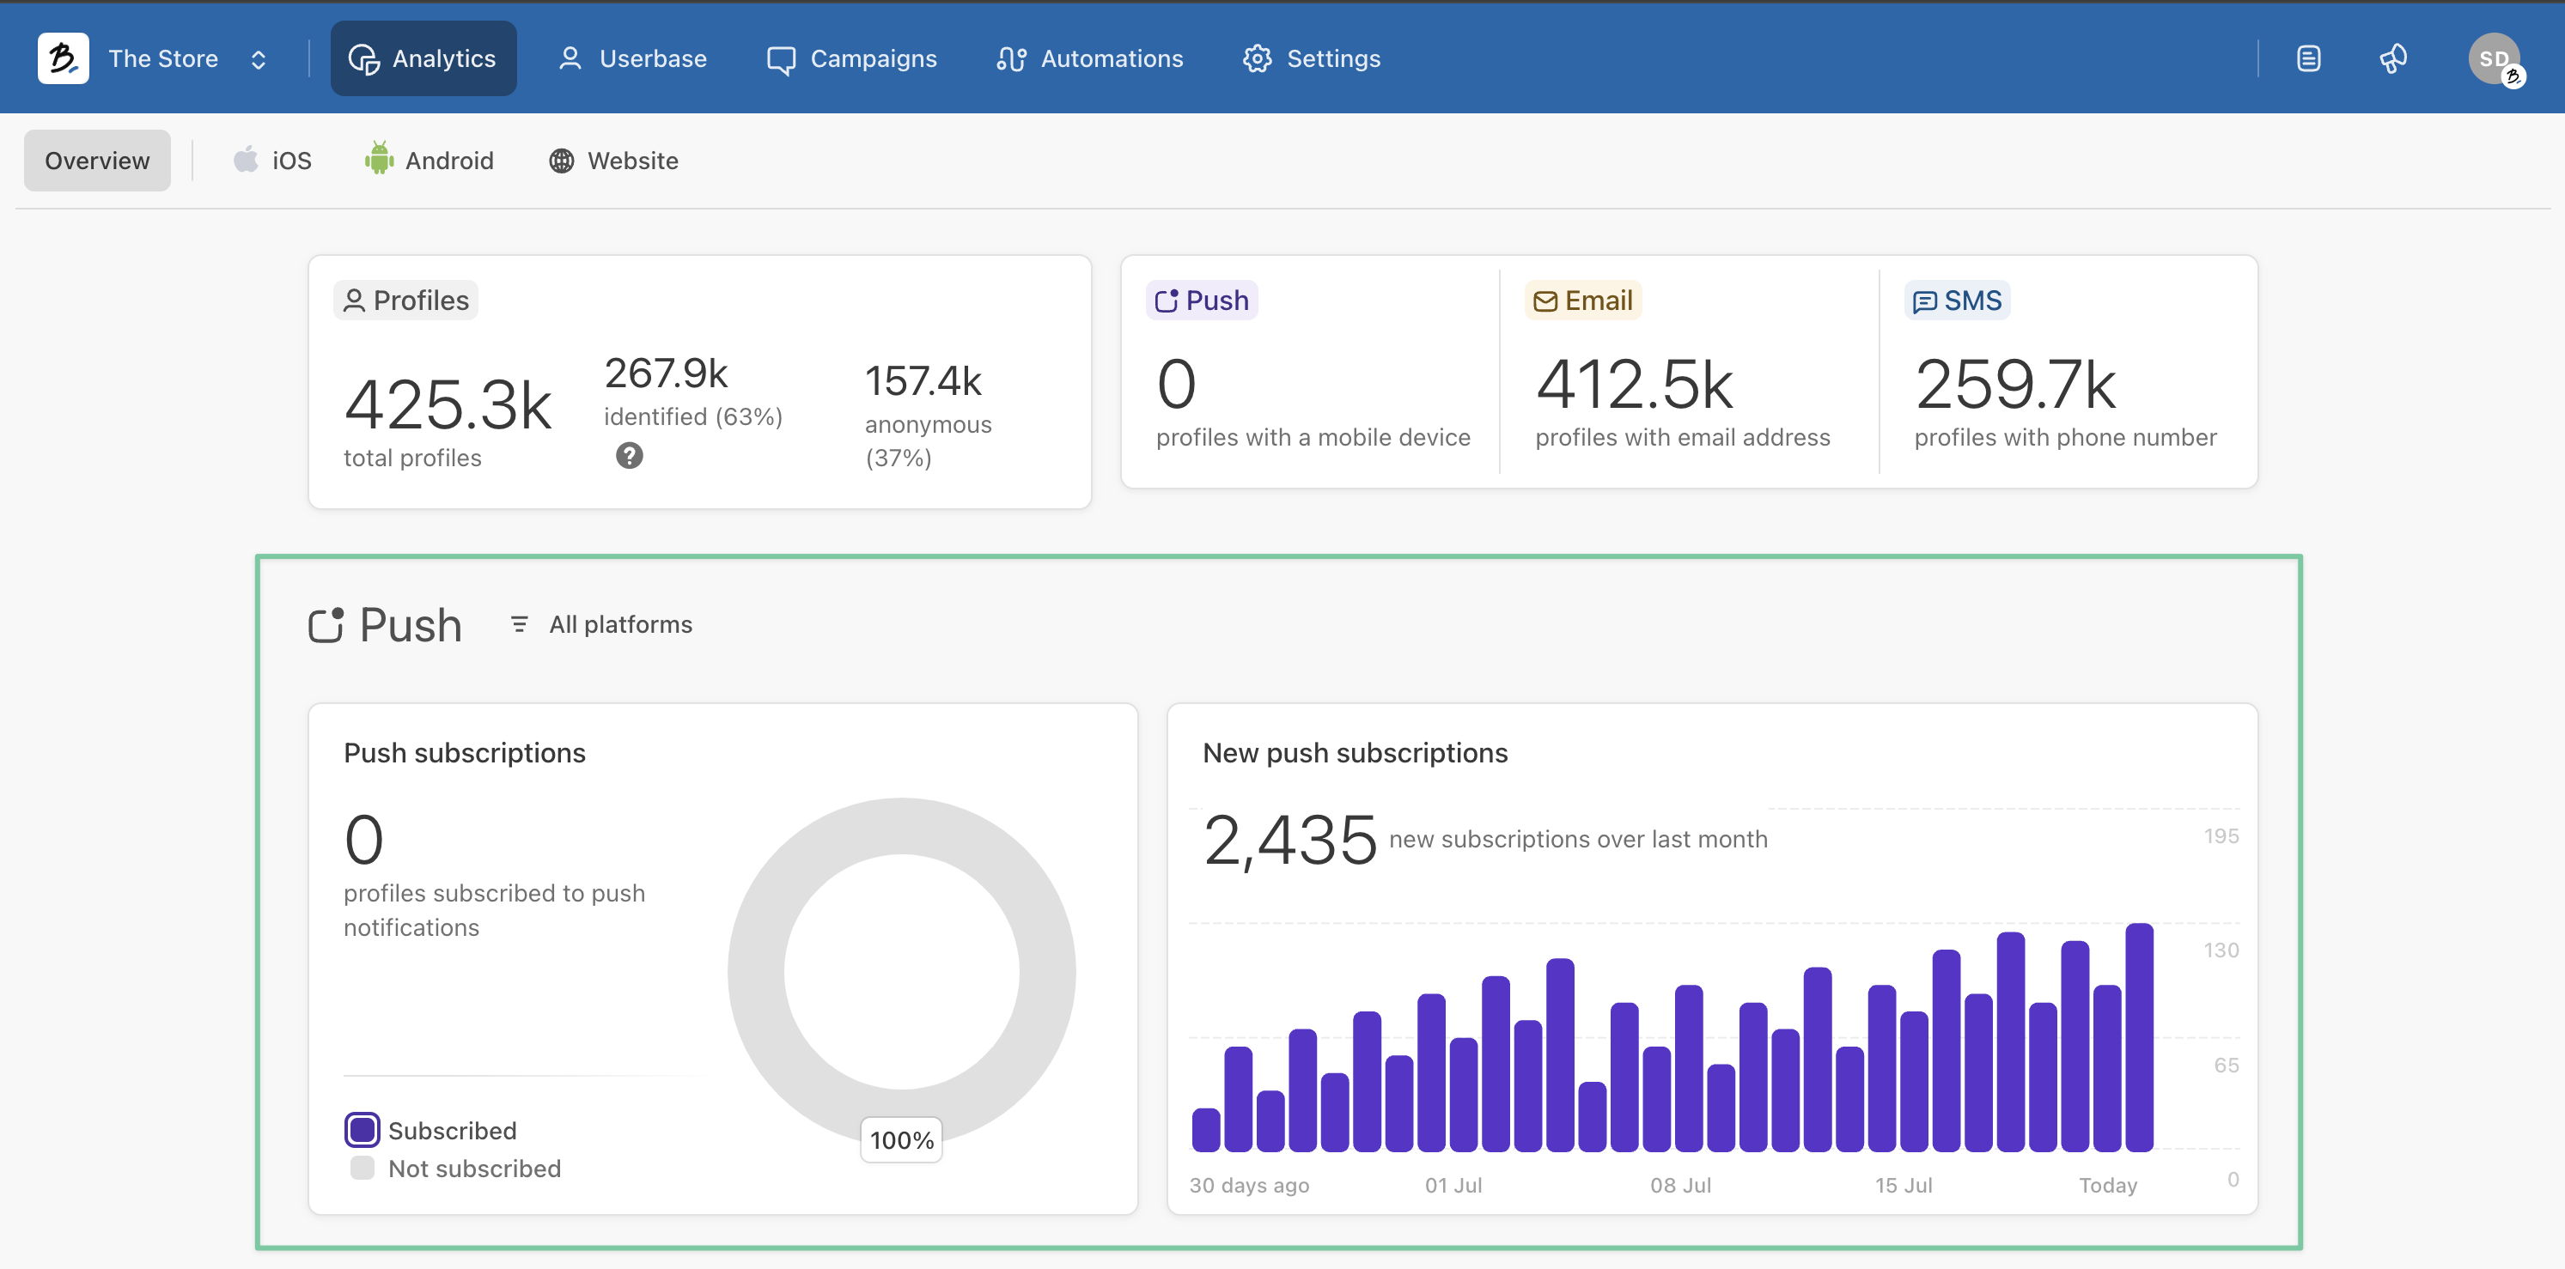2565x1269 pixels.
Task: Click the 15 Jul axis label
Action: (1903, 1184)
